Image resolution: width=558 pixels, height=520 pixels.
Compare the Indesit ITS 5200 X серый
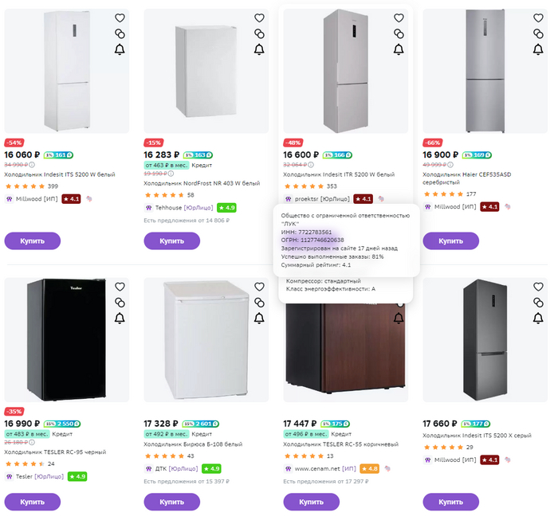coord(538,303)
